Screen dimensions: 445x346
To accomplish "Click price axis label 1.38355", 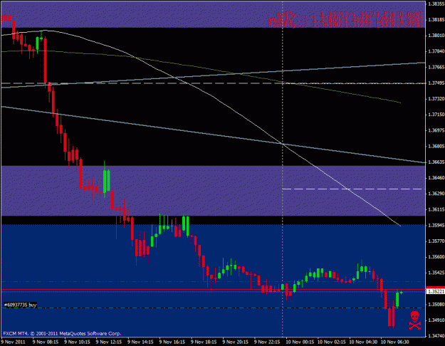I will pyautogui.click(x=436, y=4).
